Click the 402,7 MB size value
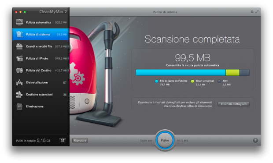The width and height of the screenshot is (273, 163). click(x=61, y=71)
